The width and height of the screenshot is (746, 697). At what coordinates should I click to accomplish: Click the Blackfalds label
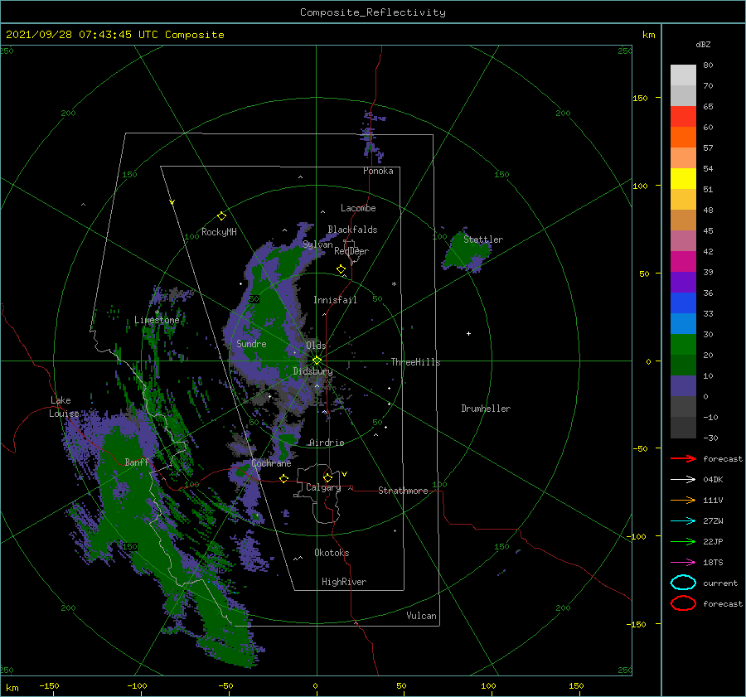point(352,230)
